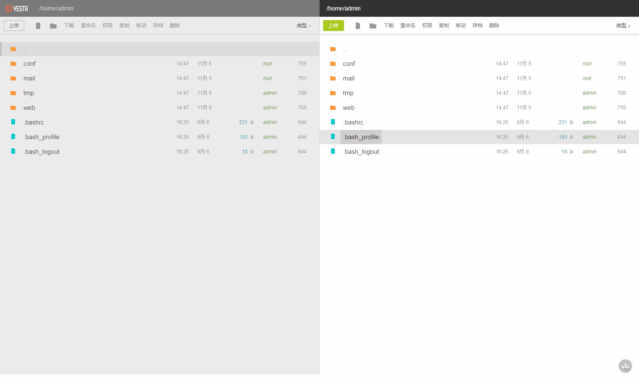Click new file icon in right panel
639x378 pixels.
358,26
